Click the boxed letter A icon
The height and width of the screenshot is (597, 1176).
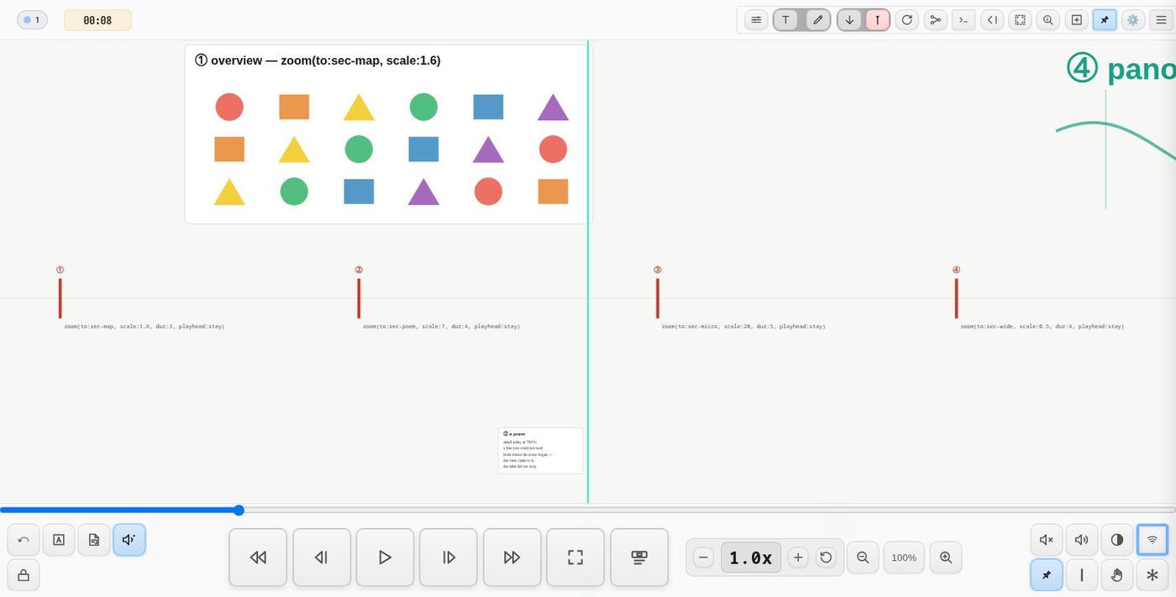coord(59,540)
